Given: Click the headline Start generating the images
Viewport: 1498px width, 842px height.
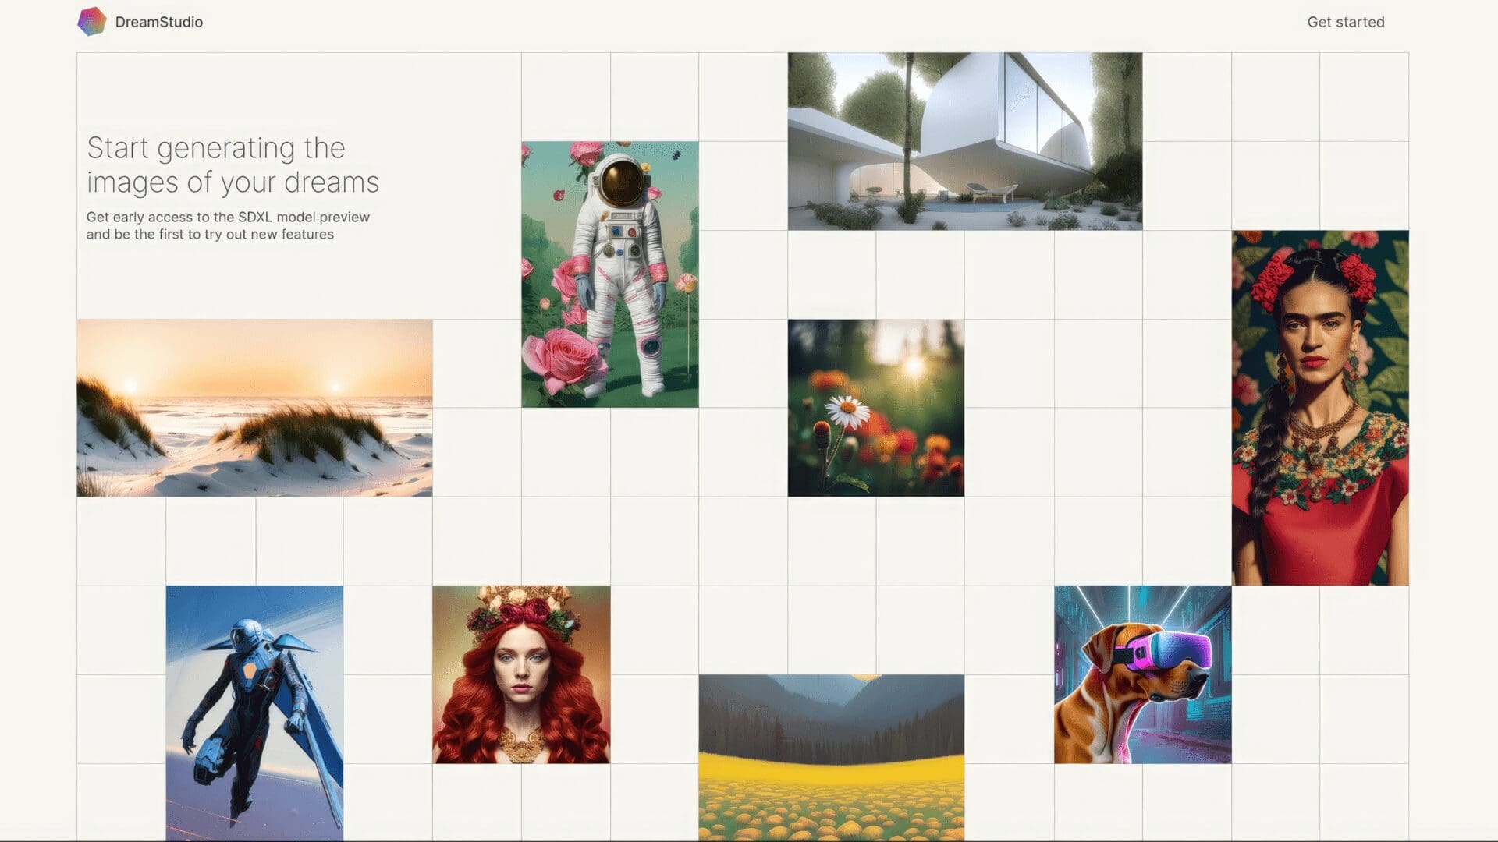Looking at the screenshot, I should (233, 165).
